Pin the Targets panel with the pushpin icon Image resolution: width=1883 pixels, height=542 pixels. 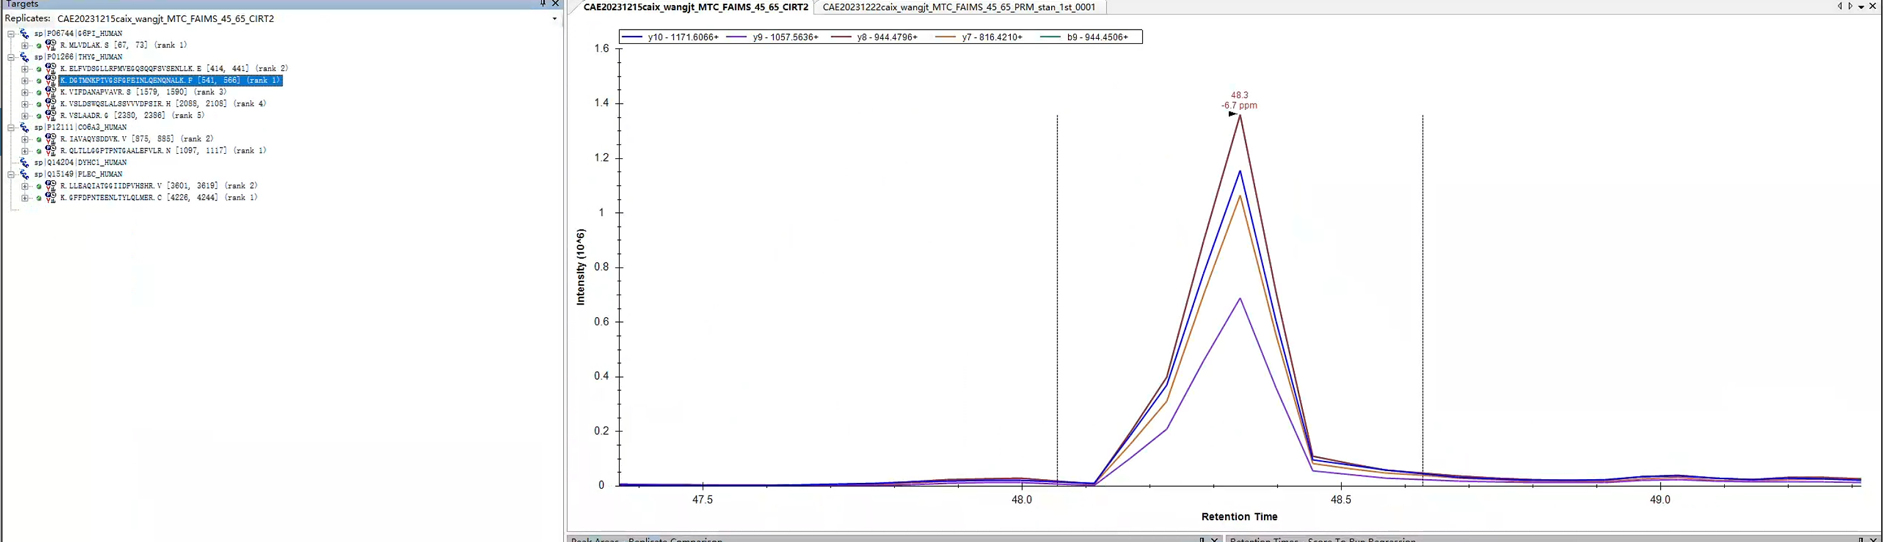point(542,4)
